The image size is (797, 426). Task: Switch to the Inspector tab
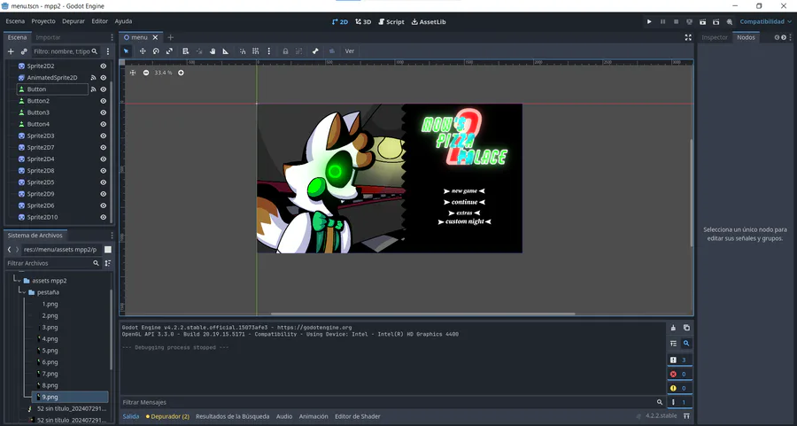pyautogui.click(x=715, y=37)
